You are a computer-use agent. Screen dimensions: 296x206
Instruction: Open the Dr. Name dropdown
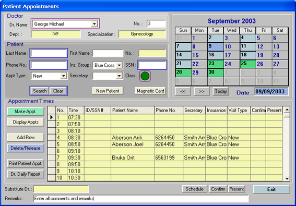[x=94, y=24]
